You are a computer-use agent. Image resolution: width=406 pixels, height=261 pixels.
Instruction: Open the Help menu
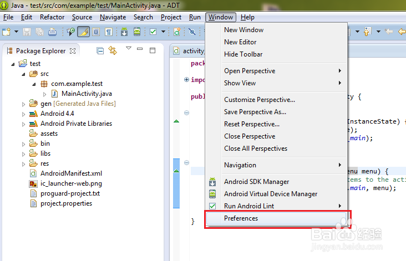pyautogui.click(x=247, y=17)
